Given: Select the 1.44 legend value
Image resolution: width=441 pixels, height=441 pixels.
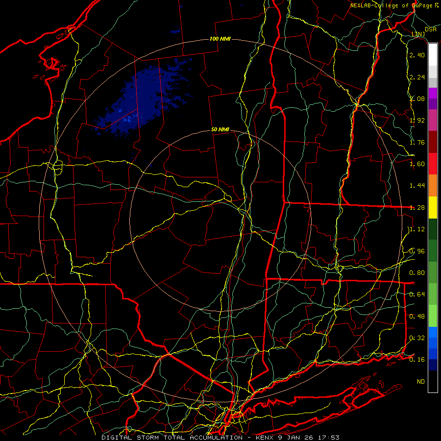Looking at the screenshot, I should click(417, 186).
